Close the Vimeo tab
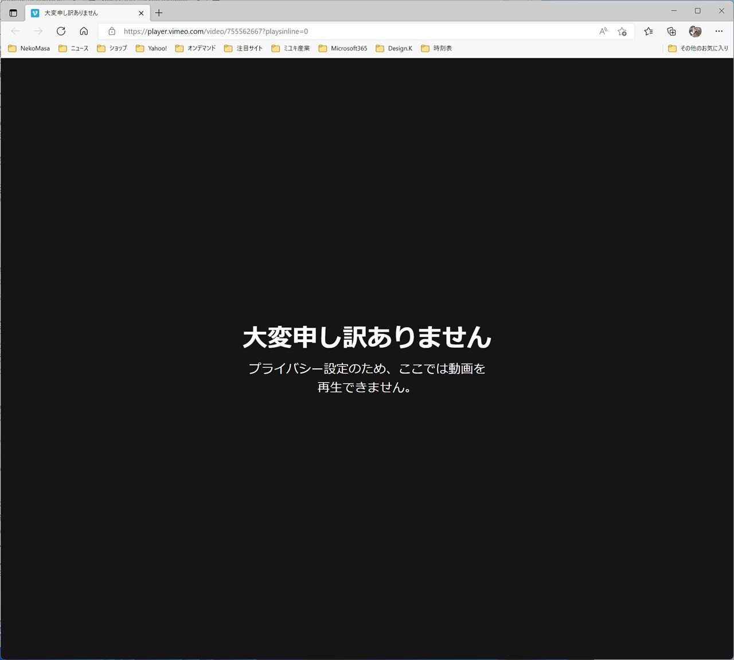 tap(141, 13)
